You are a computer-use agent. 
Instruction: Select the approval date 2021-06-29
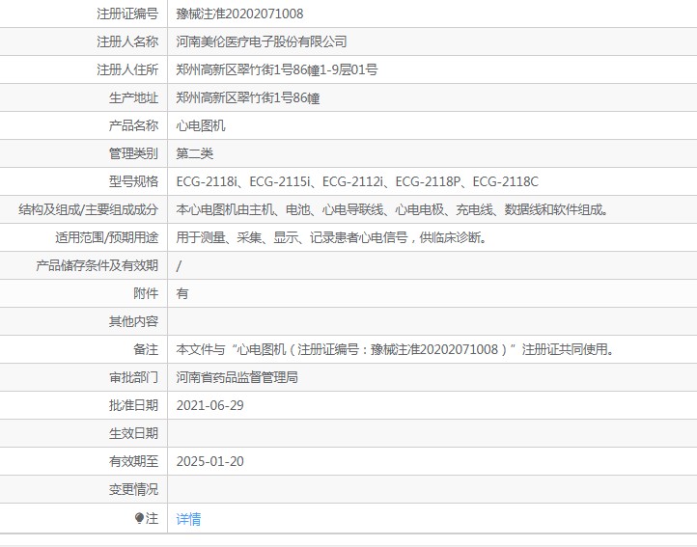[209, 405]
